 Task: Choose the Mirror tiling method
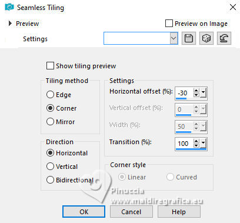pyautogui.click(x=50, y=122)
